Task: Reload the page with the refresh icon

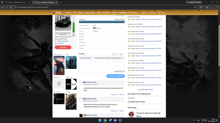Action: [x=11, y=7]
